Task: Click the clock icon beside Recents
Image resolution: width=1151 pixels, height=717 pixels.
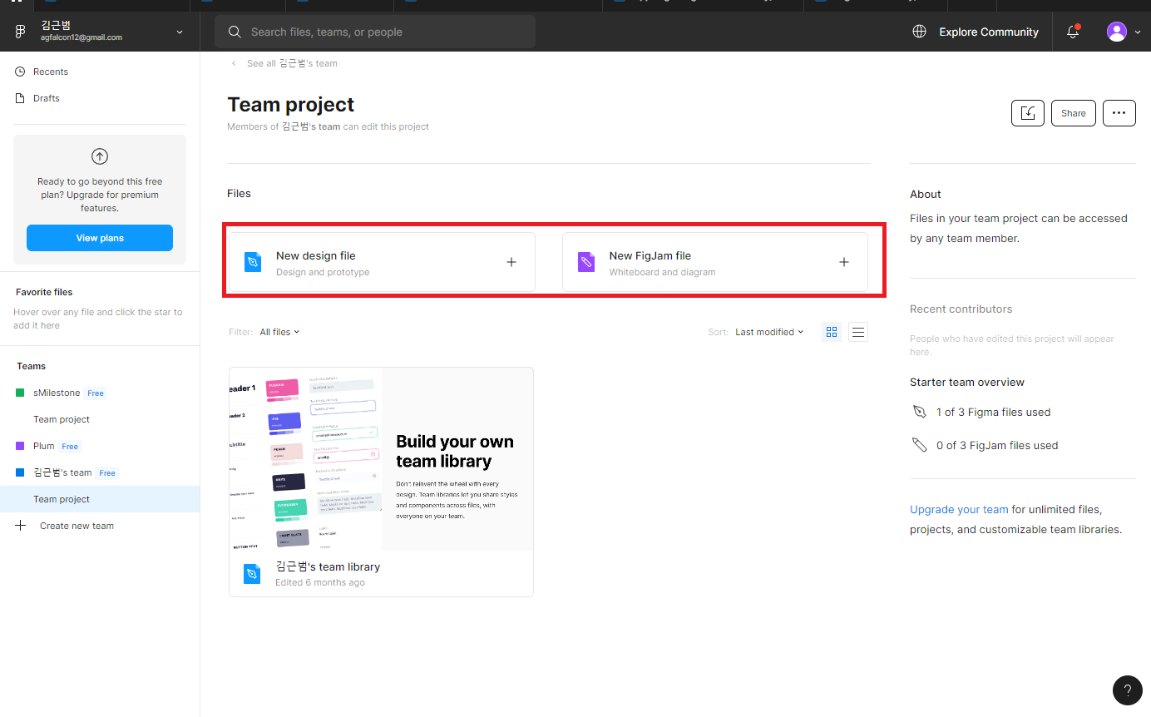Action: tap(21, 72)
